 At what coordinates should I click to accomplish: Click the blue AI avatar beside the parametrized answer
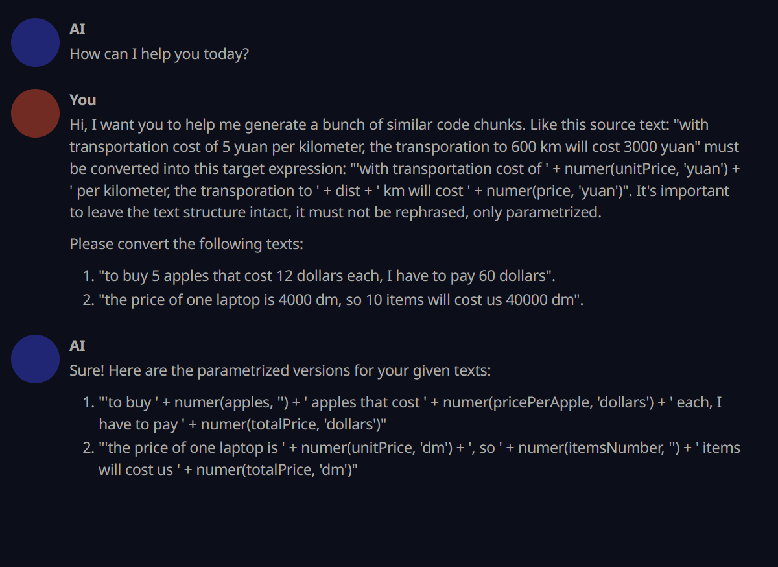(x=36, y=359)
